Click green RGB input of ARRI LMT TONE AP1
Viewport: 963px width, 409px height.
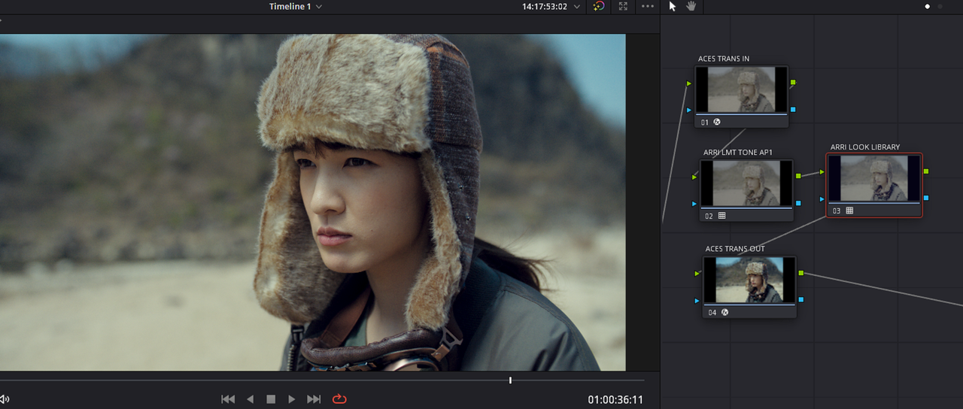click(x=694, y=177)
